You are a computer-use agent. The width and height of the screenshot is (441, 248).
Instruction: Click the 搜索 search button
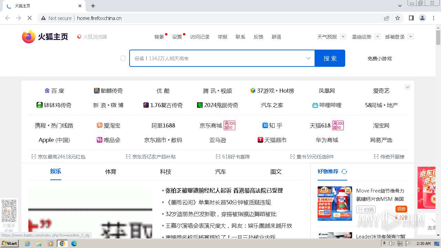[x=330, y=58]
